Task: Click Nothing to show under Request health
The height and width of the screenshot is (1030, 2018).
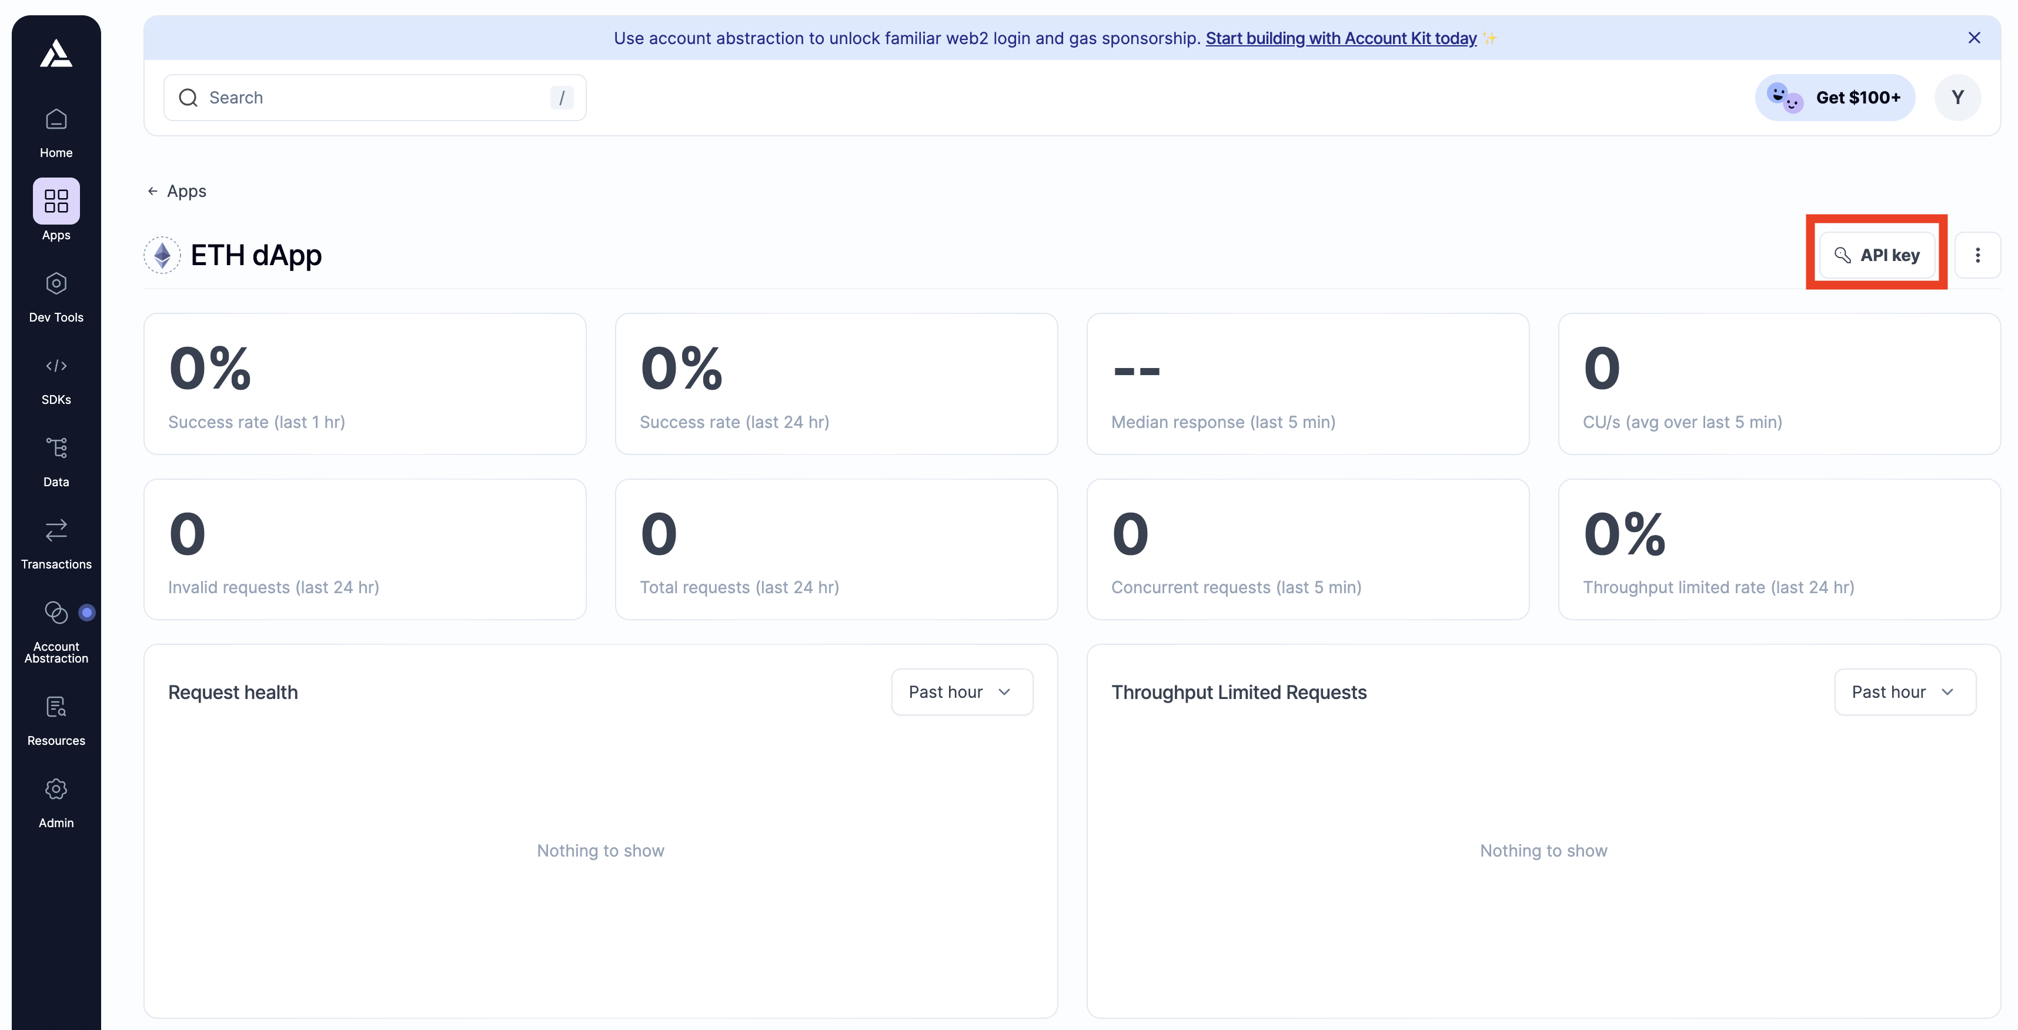Action: click(600, 851)
